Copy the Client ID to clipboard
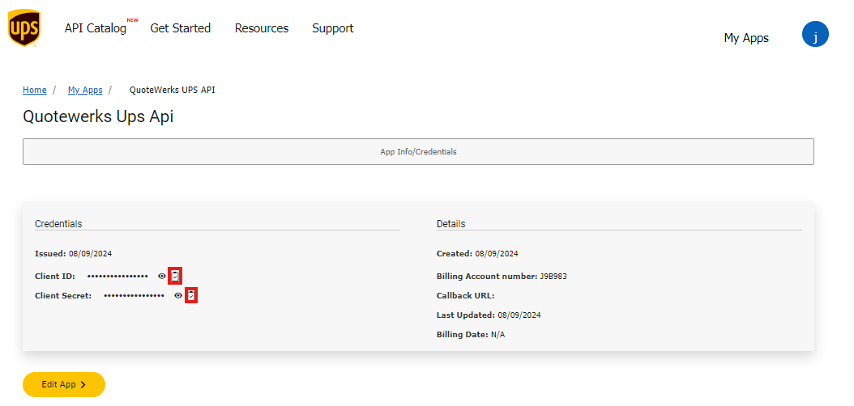Viewport: 854px width, 406px height. [175, 276]
